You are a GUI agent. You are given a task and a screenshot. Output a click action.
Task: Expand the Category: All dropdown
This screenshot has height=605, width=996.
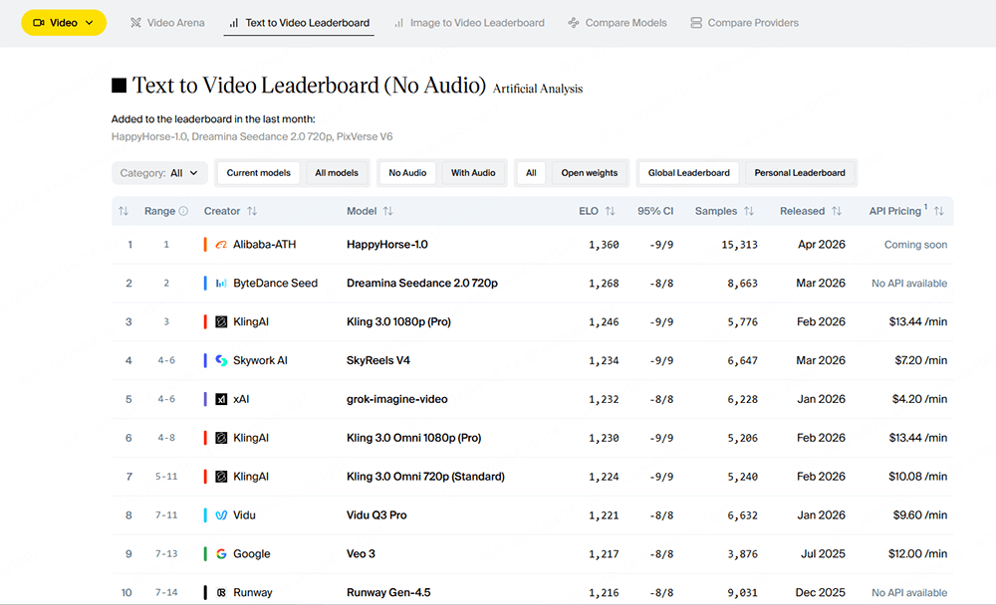(159, 173)
